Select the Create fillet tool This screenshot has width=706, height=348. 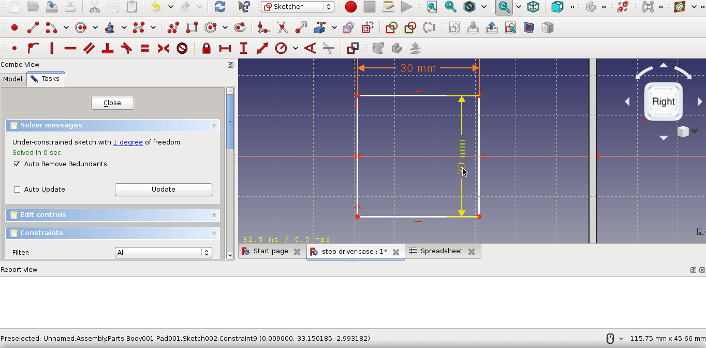click(263, 27)
